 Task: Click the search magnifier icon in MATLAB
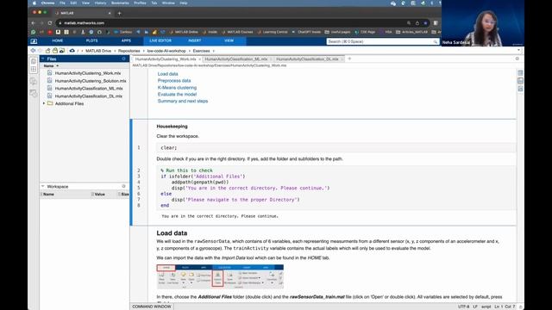point(436,41)
